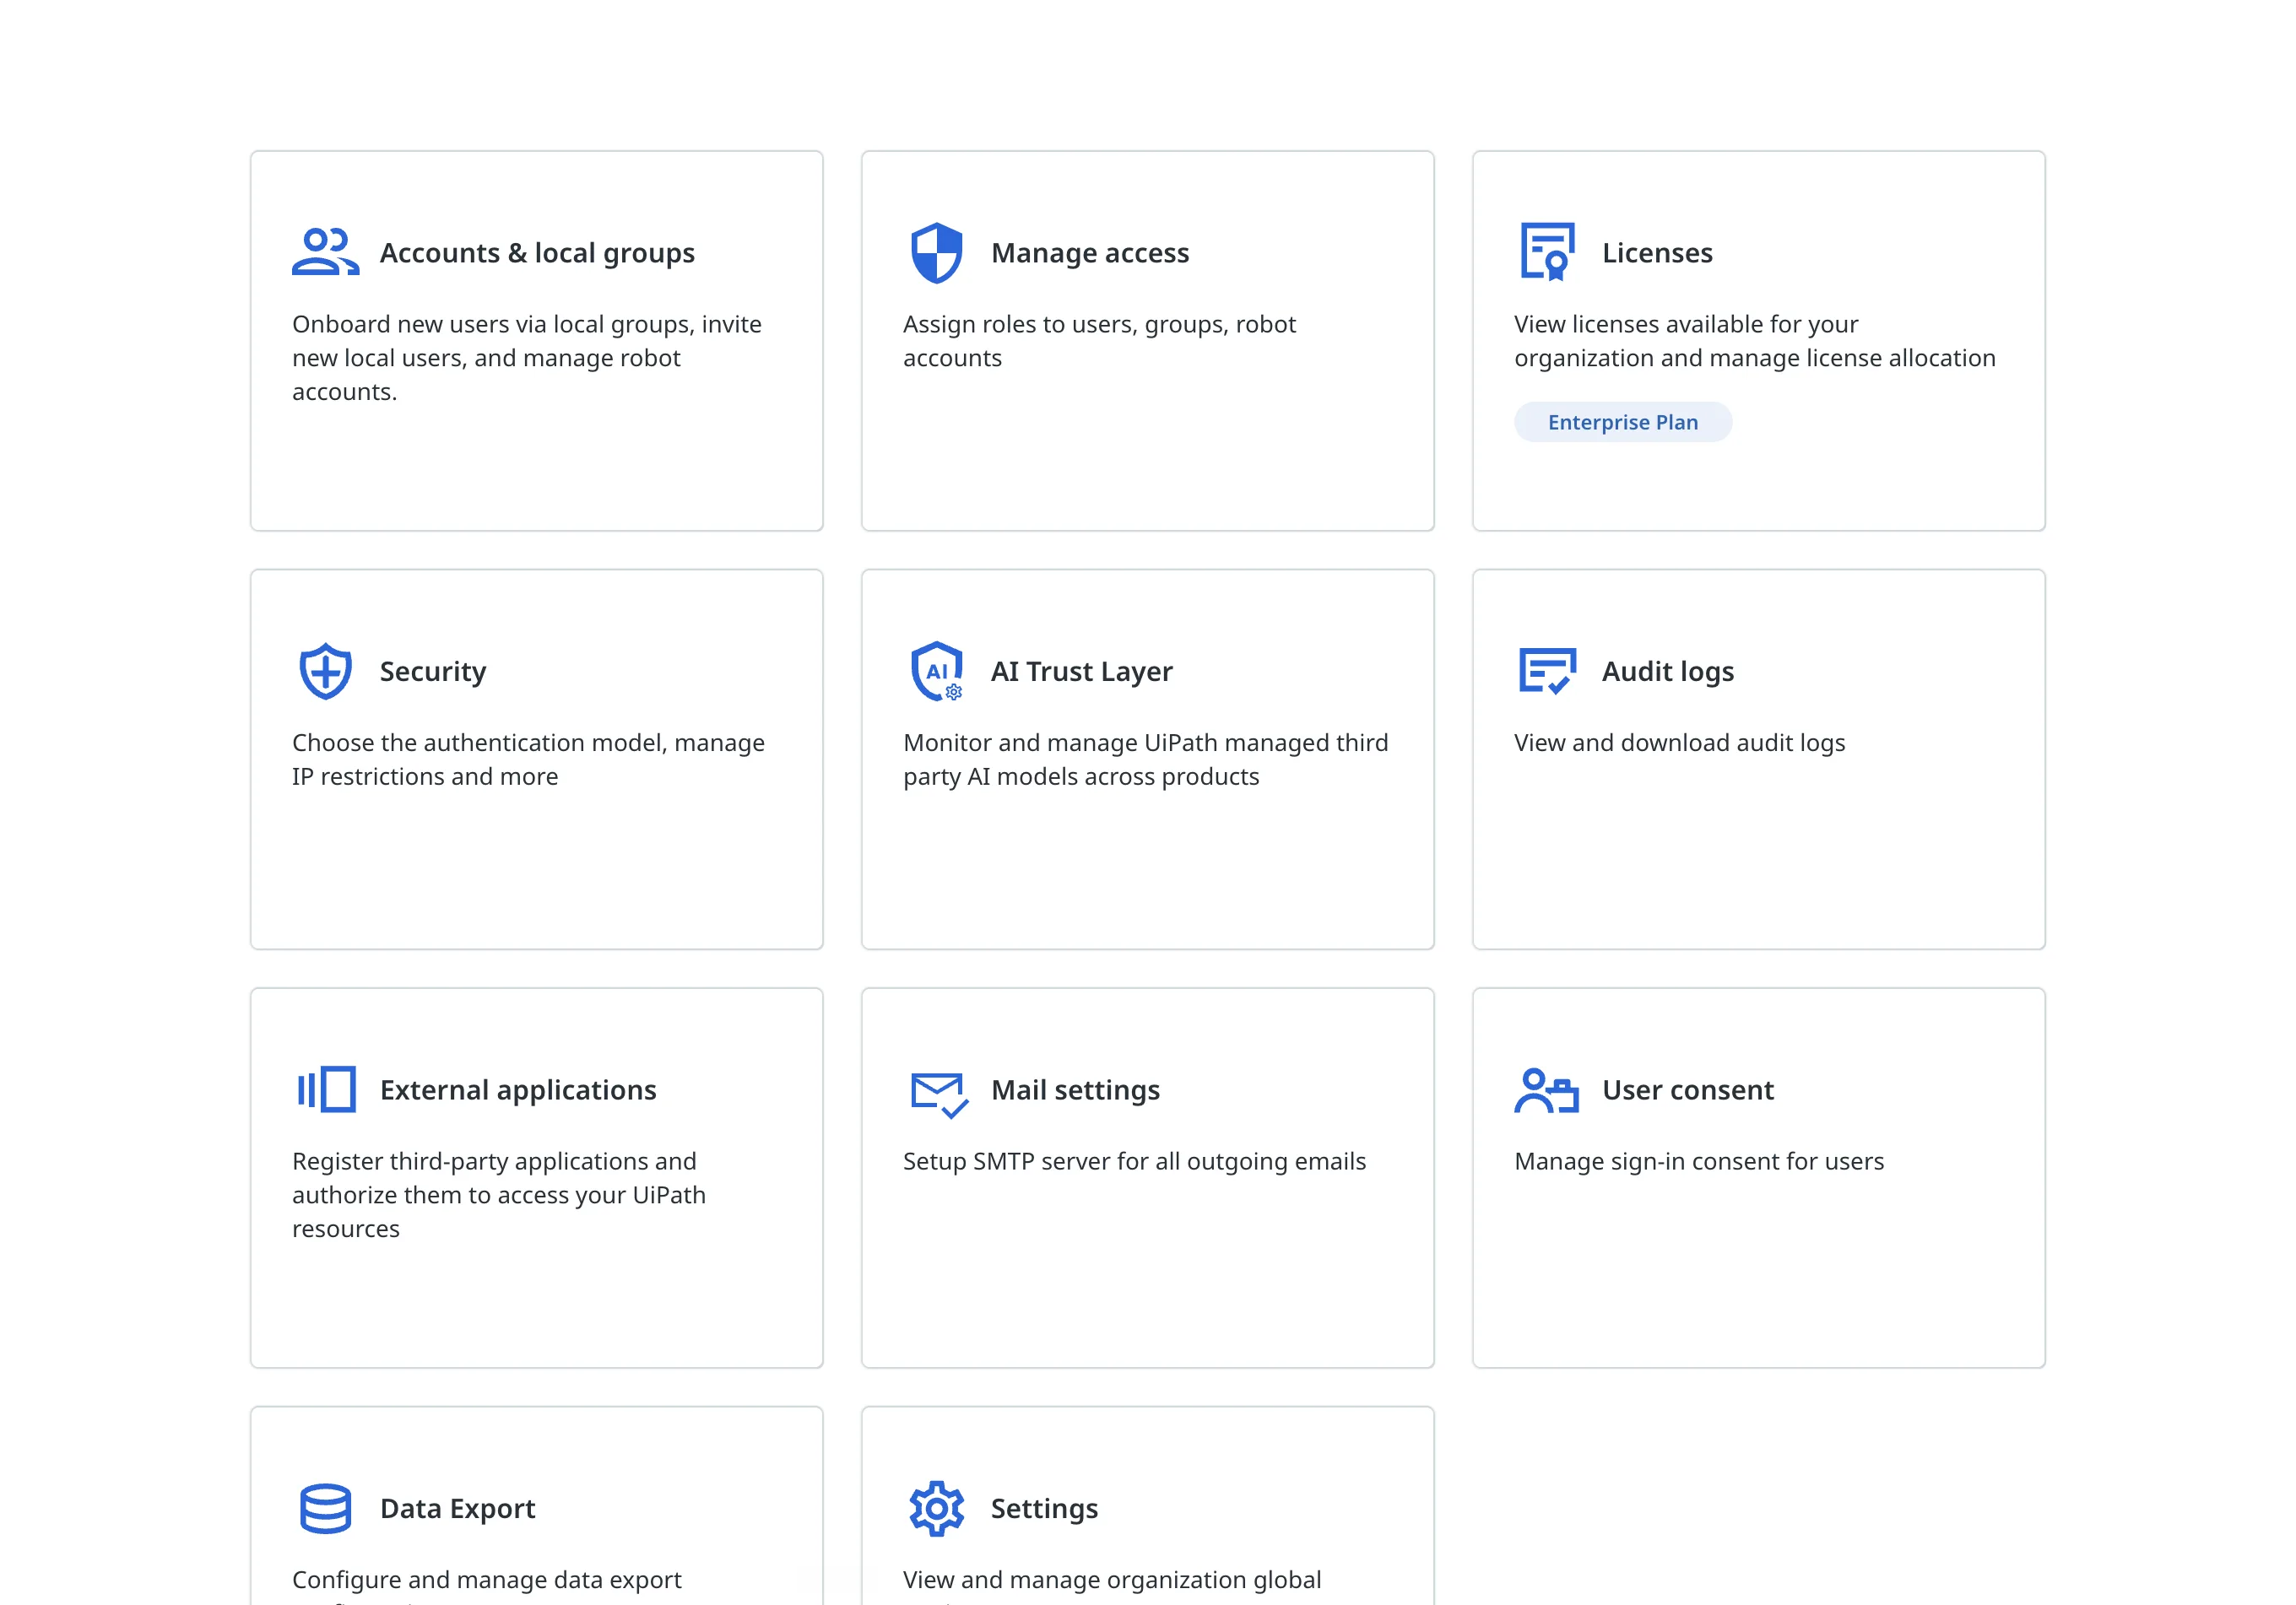Click the AI Trust Layer shield icon

[x=936, y=671]
